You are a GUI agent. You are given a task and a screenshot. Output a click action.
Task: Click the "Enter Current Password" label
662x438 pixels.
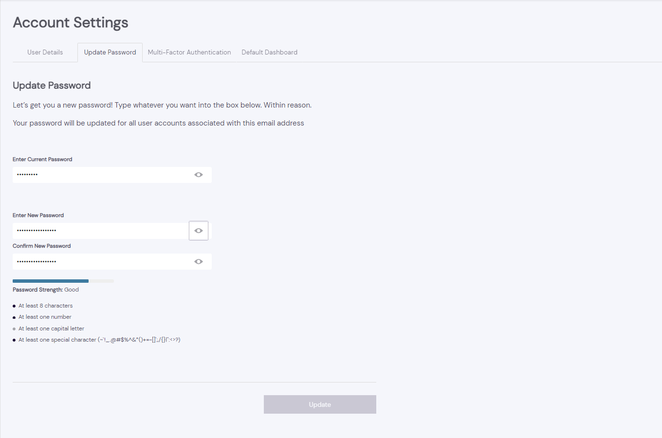(x=42, y=159)
